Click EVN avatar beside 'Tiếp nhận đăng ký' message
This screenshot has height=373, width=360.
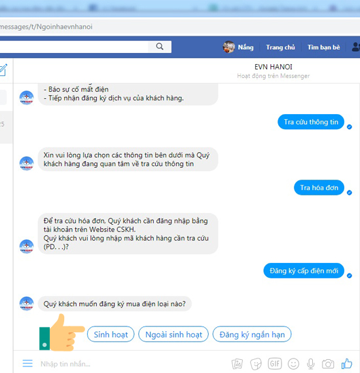[27, 98]
